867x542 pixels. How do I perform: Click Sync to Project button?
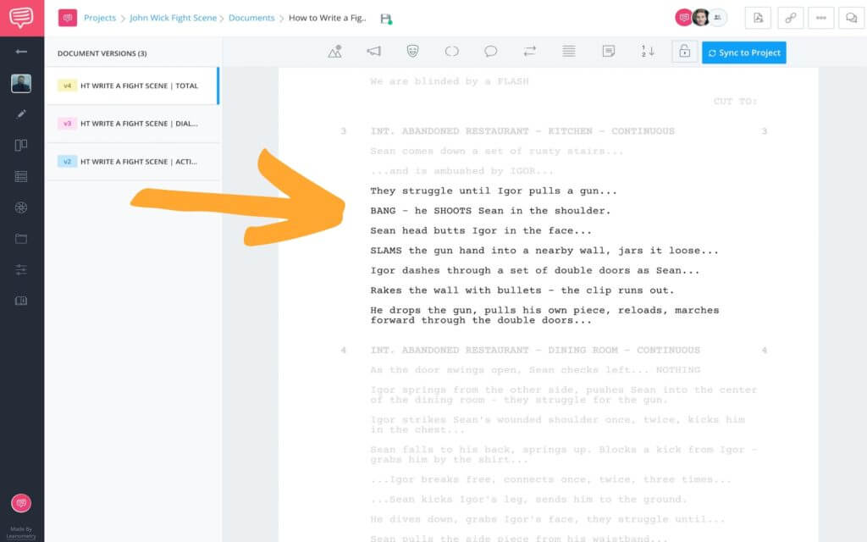coord(743,52)
